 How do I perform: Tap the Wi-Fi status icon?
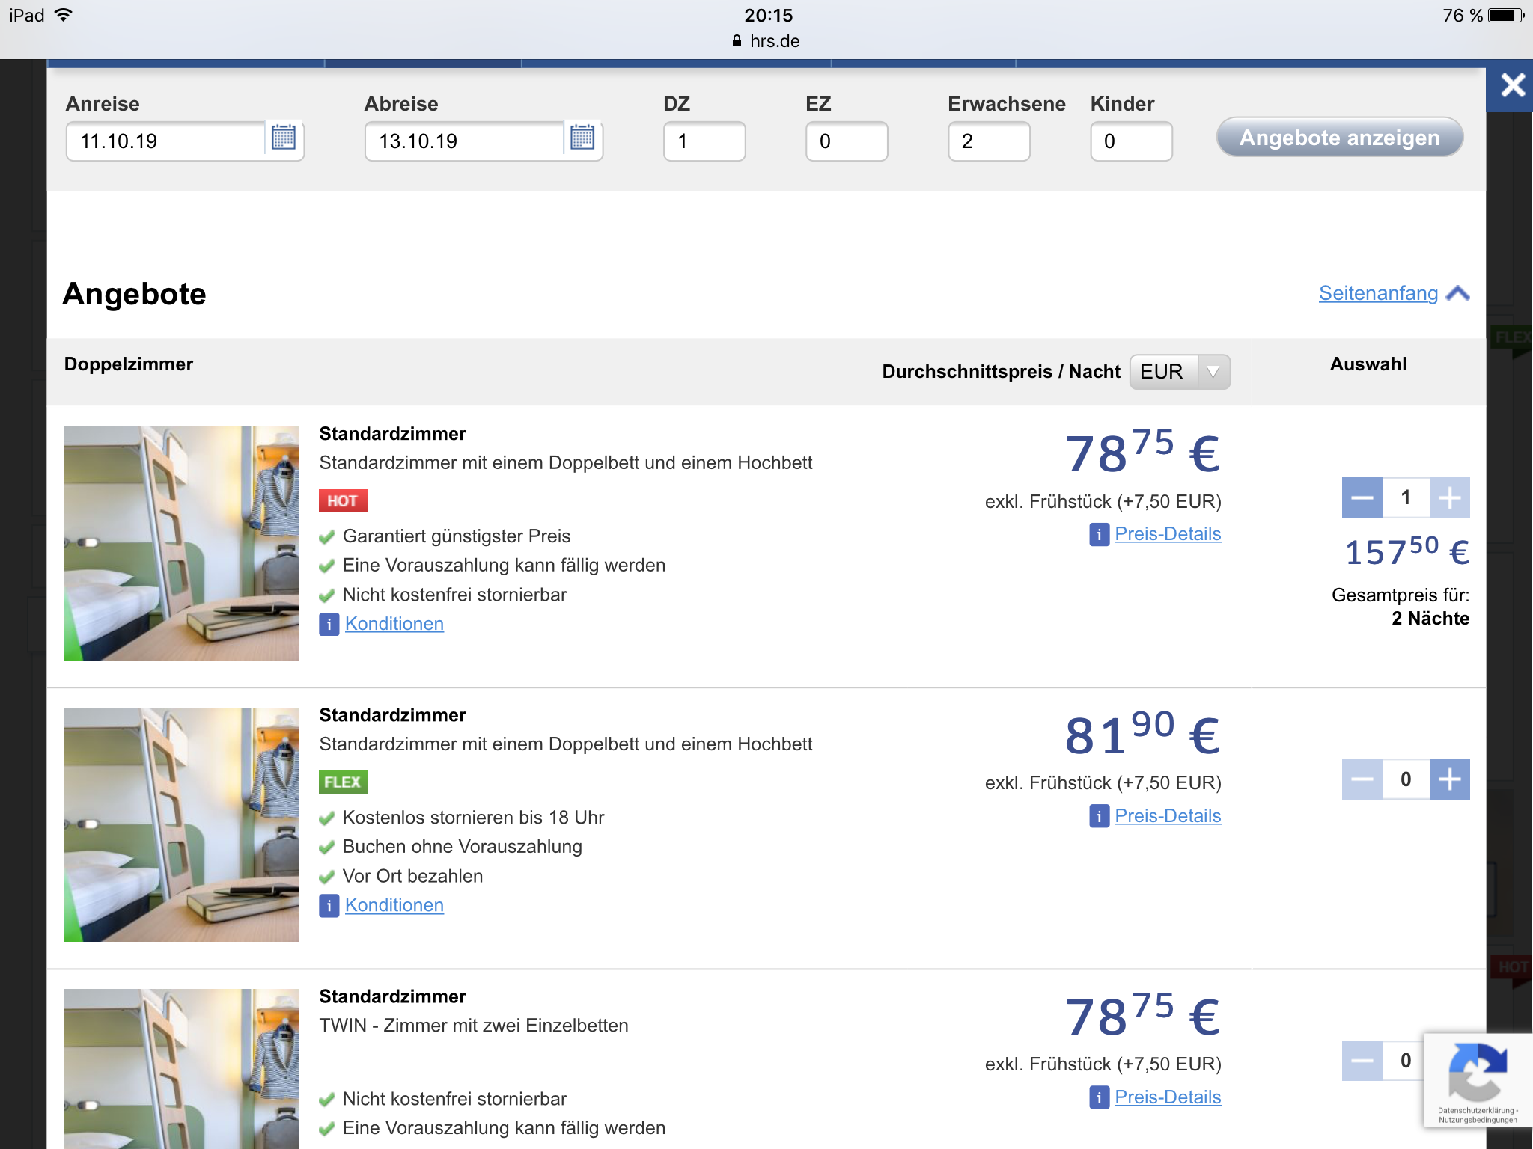pos(64,15)
